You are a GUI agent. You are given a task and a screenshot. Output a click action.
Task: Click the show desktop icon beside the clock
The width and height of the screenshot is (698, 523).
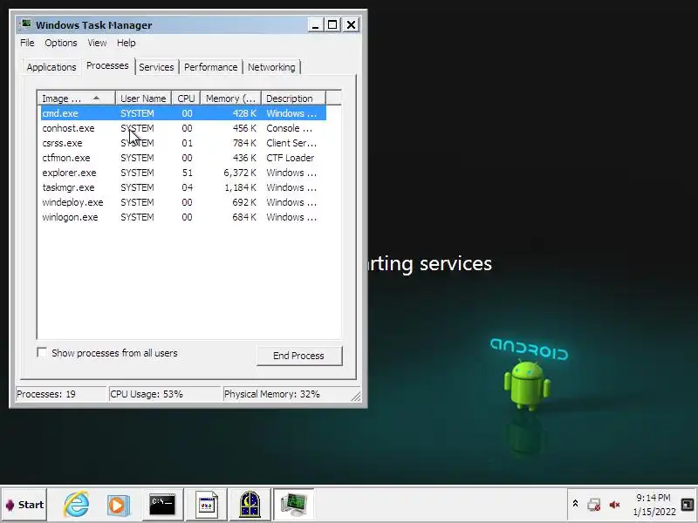click(x=688, y=504)
